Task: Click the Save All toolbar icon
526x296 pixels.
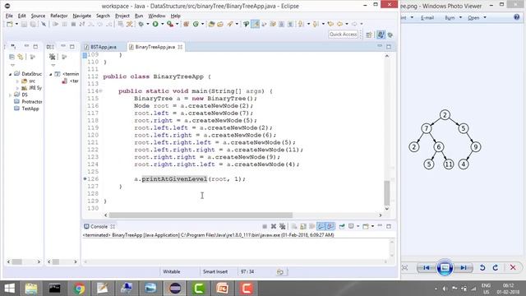Action: [33, 24]
